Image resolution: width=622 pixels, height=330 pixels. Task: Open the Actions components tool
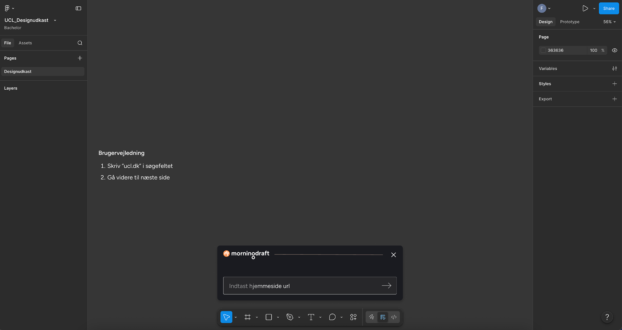353,317
